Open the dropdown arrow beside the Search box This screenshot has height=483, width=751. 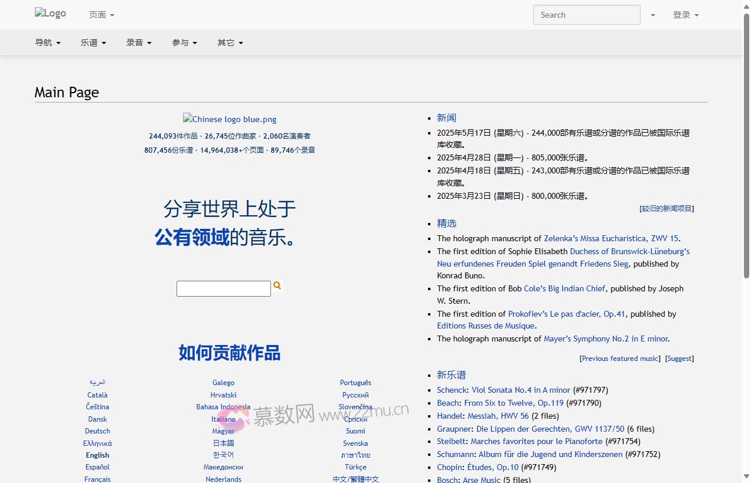(652, 15)
